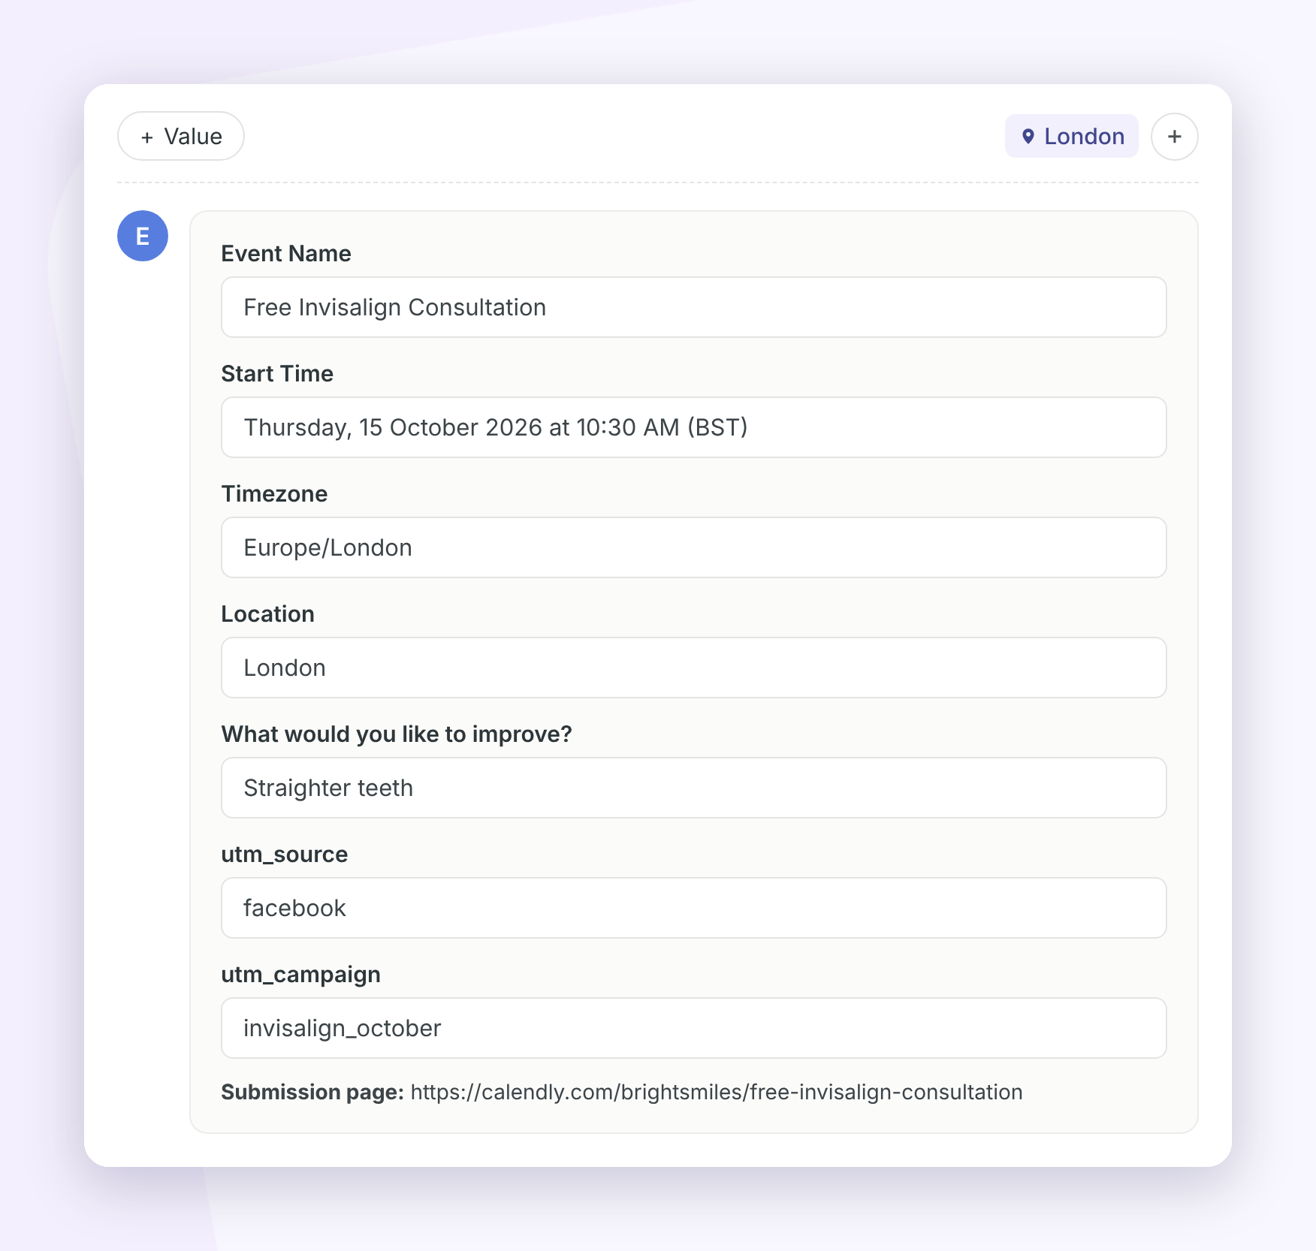Click the Event Name input field

(694, 307)
